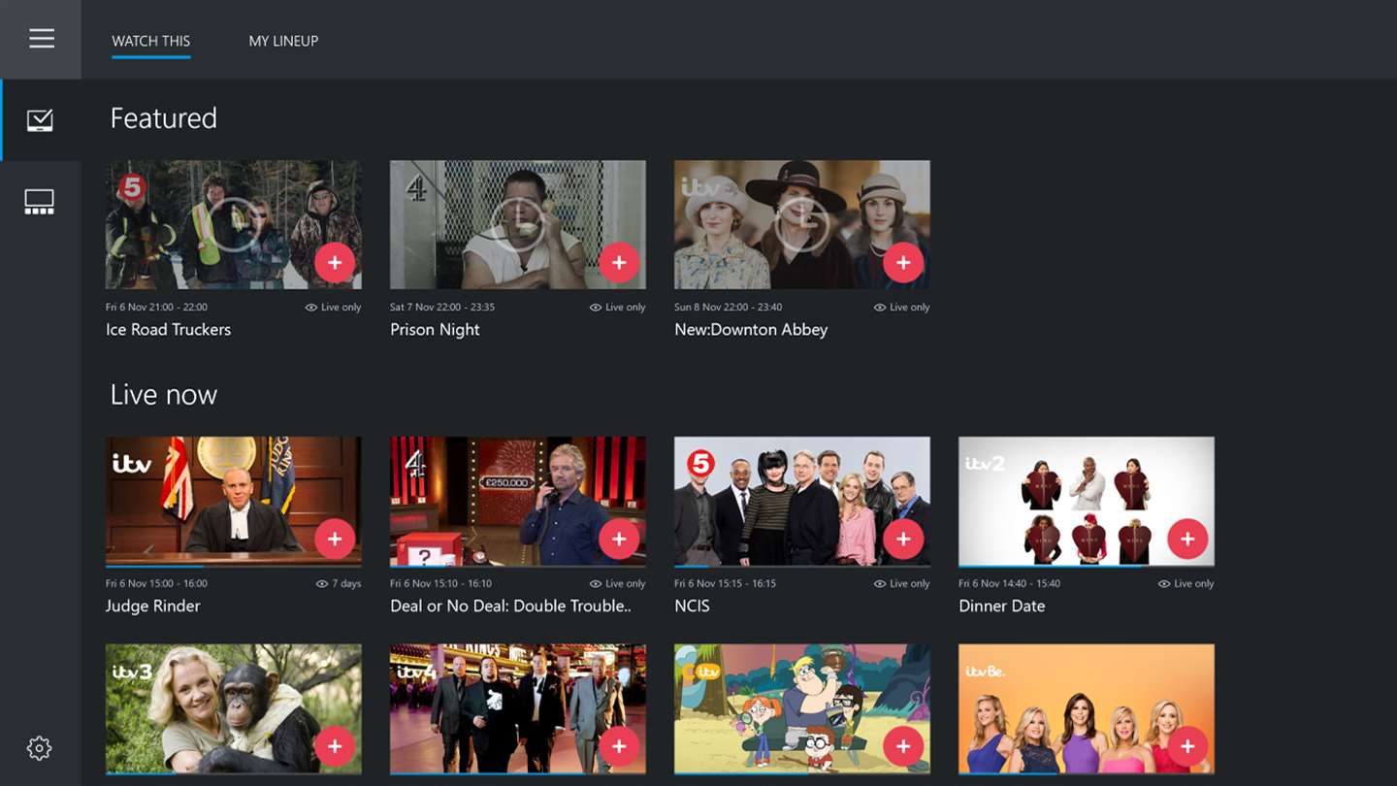Click 'Live only' label under Dinner Date
Image resolution: width=1397 pixels, height=786 pixels.
click(1186, 584)
